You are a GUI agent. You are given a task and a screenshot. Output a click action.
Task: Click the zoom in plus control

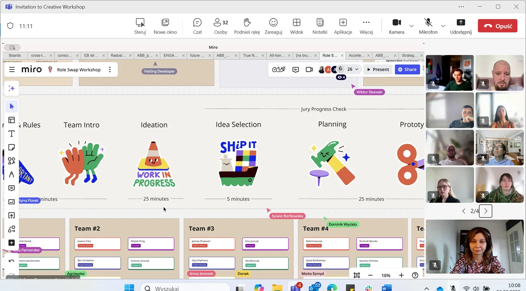click(401, 275)
